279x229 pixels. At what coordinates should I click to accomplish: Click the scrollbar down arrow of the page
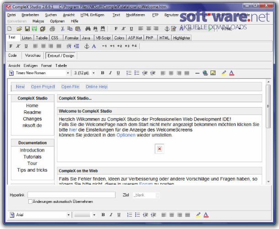268,182
